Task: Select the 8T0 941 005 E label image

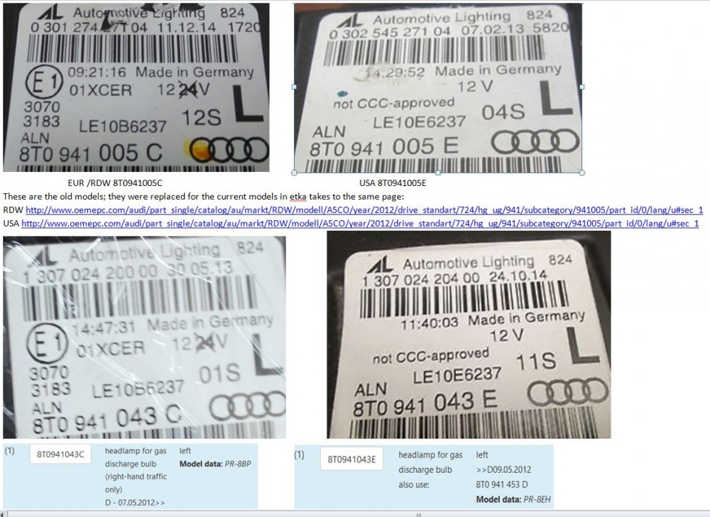Action: click(438, 88)
